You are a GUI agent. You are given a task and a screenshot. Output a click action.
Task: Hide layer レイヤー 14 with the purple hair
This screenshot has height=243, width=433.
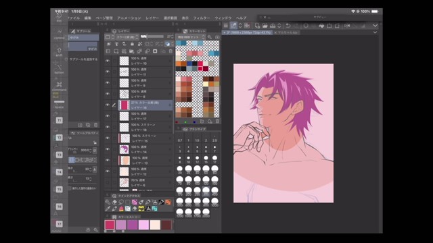click(108, 149)
